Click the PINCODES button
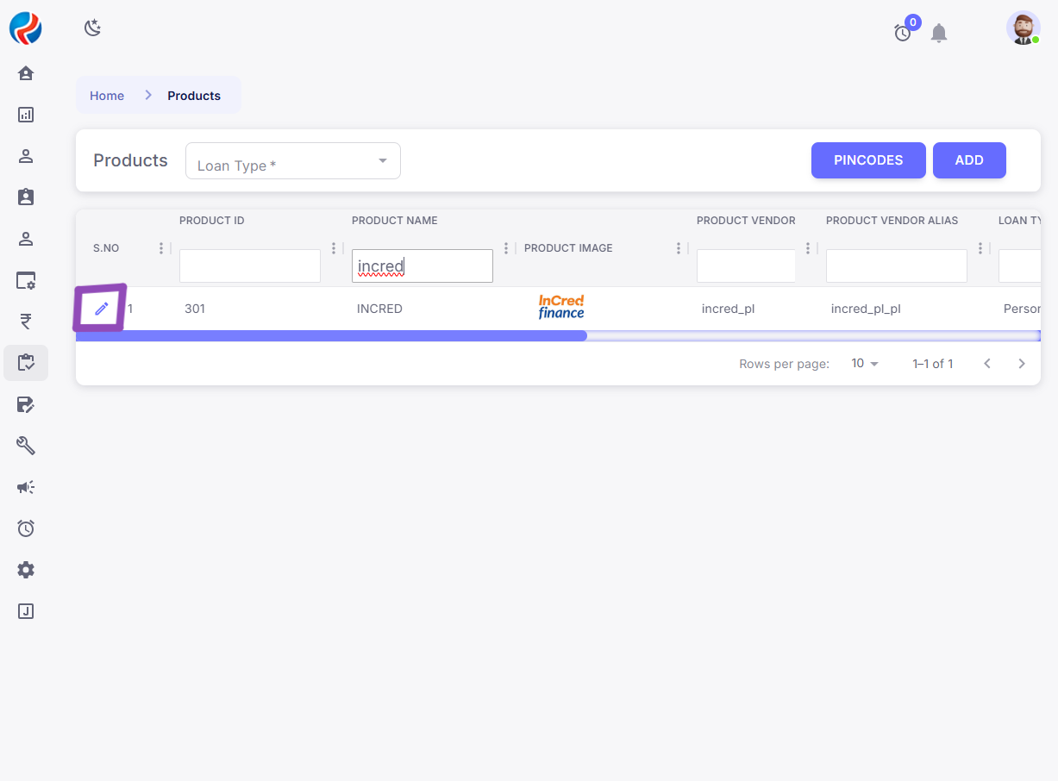This screenshot has width=1058, height=781. 868,160
